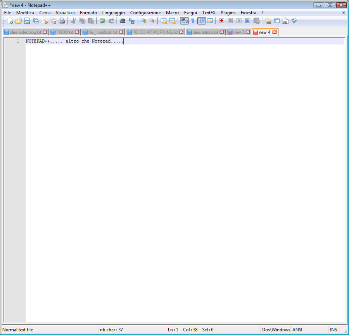Close document using menu bar X

(344, 13)
